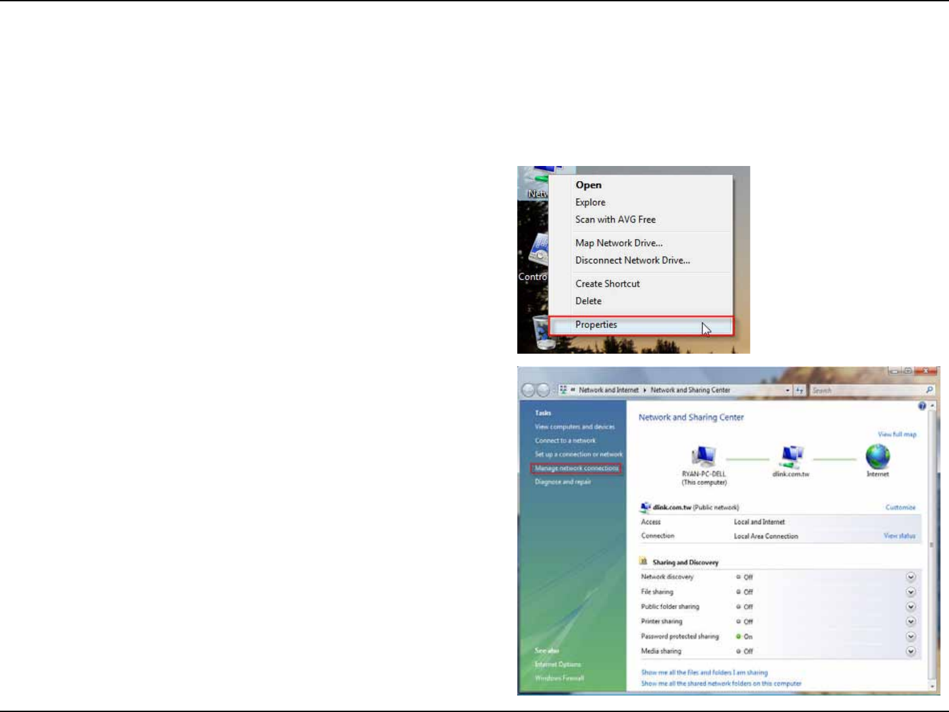Click the RYAN-PC-DELL computer icon

tap(703, 456)
